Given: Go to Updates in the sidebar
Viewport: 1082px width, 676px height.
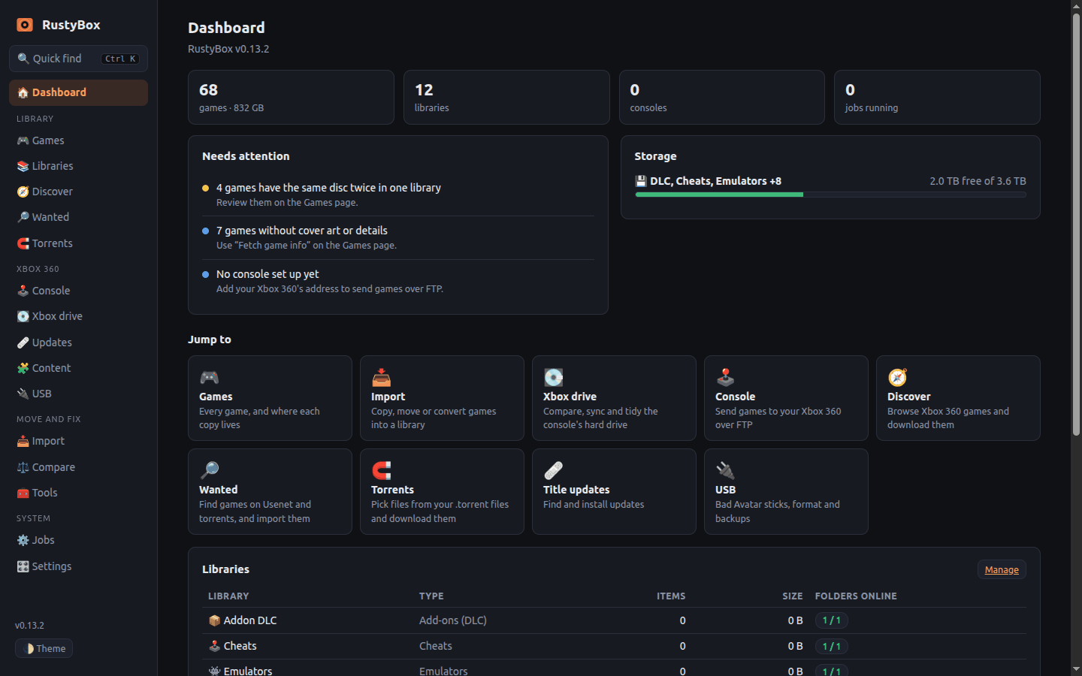Looking at the screenshot, I should pyautogui.click(x=78, y=343).
